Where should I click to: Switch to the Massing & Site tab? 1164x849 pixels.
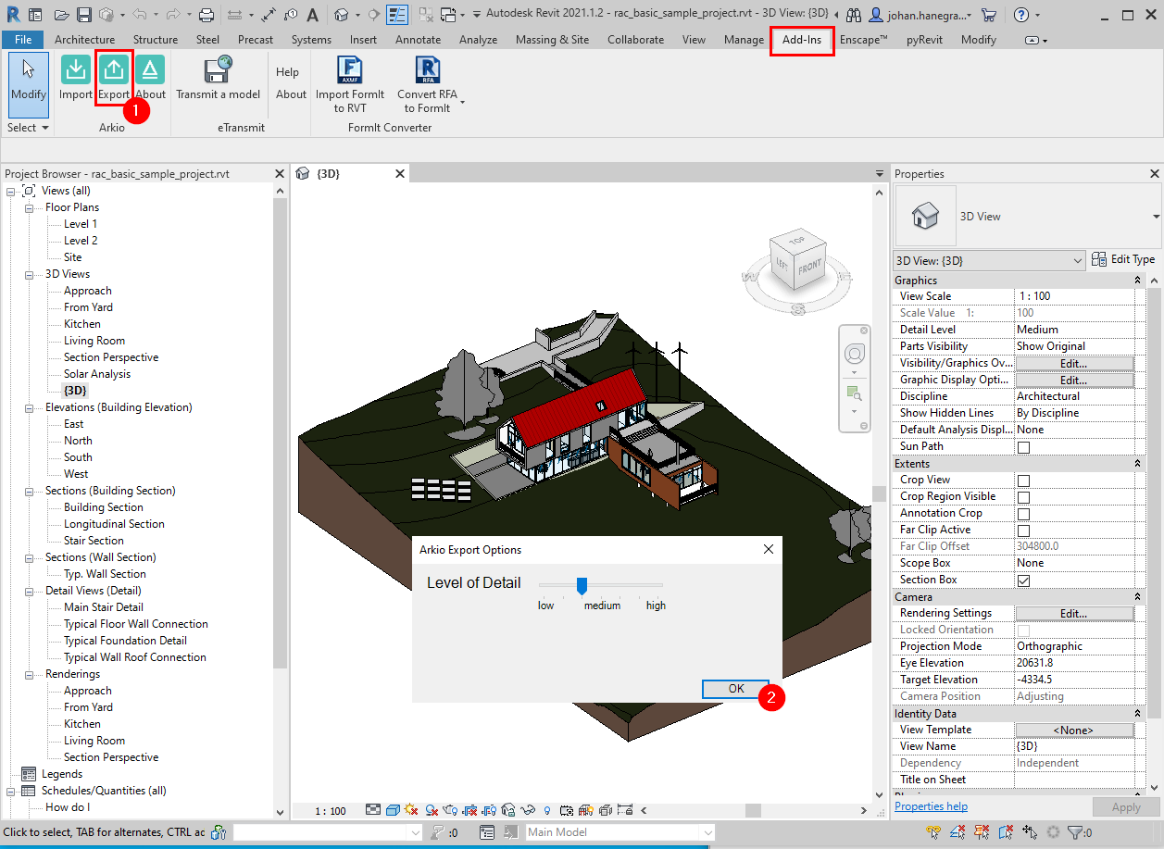(x=552, y=40)
